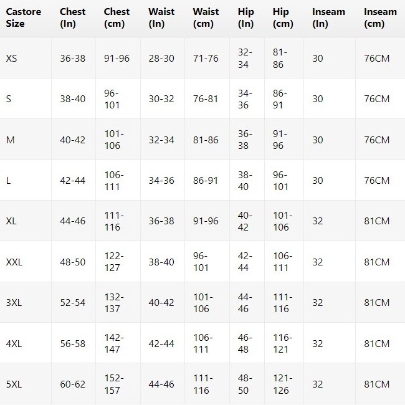
Task: Select the 5XL size row label
Action: (x=14, y=384)
